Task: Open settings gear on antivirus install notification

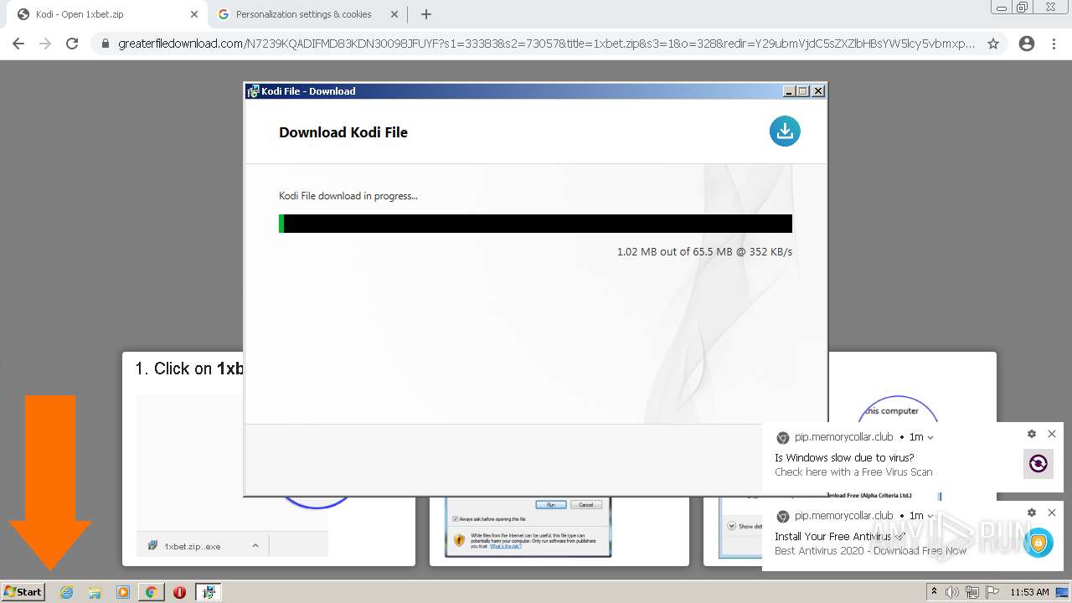Action: point(1032,513)
